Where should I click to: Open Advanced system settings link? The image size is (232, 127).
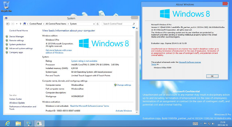[21, 49]
